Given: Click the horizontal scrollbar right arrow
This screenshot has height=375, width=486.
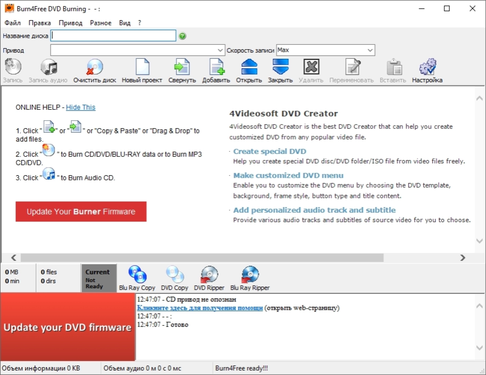Looking at the screenshot, I should point(462,258).
